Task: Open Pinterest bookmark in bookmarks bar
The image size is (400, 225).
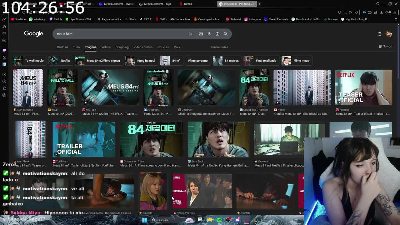Action: click(x=233, y=19)
